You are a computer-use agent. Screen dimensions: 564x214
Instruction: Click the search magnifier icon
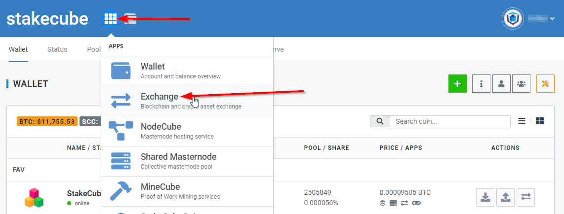coord(380,121)
